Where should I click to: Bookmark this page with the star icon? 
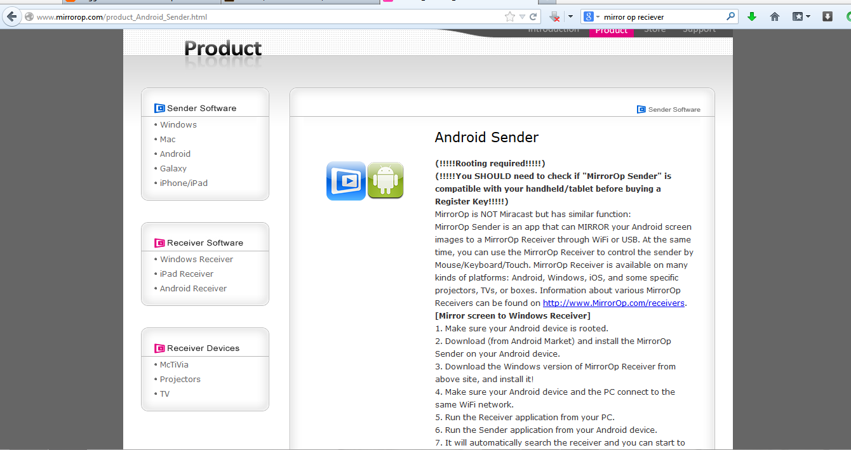pos(509,17)
